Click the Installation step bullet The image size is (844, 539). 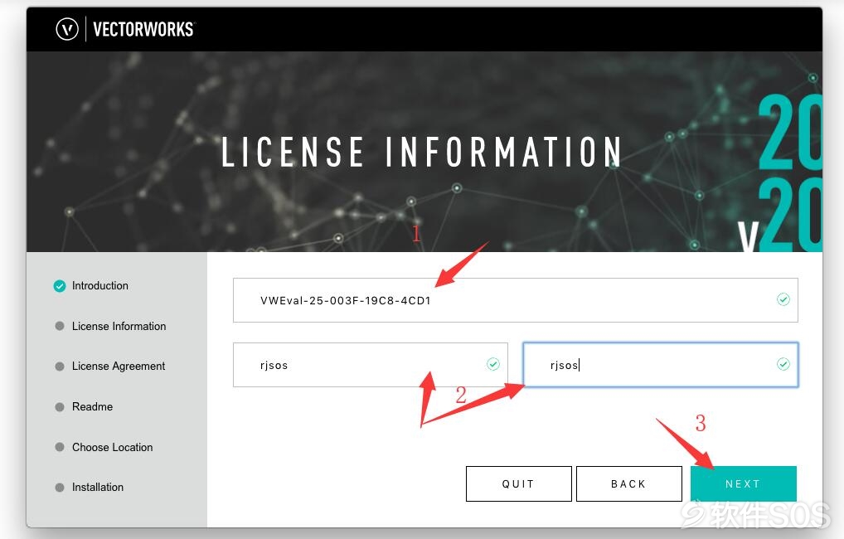click(60, 488)
